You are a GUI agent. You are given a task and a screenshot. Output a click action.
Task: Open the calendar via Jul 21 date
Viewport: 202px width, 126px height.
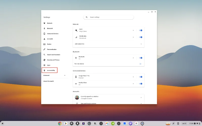184,123
